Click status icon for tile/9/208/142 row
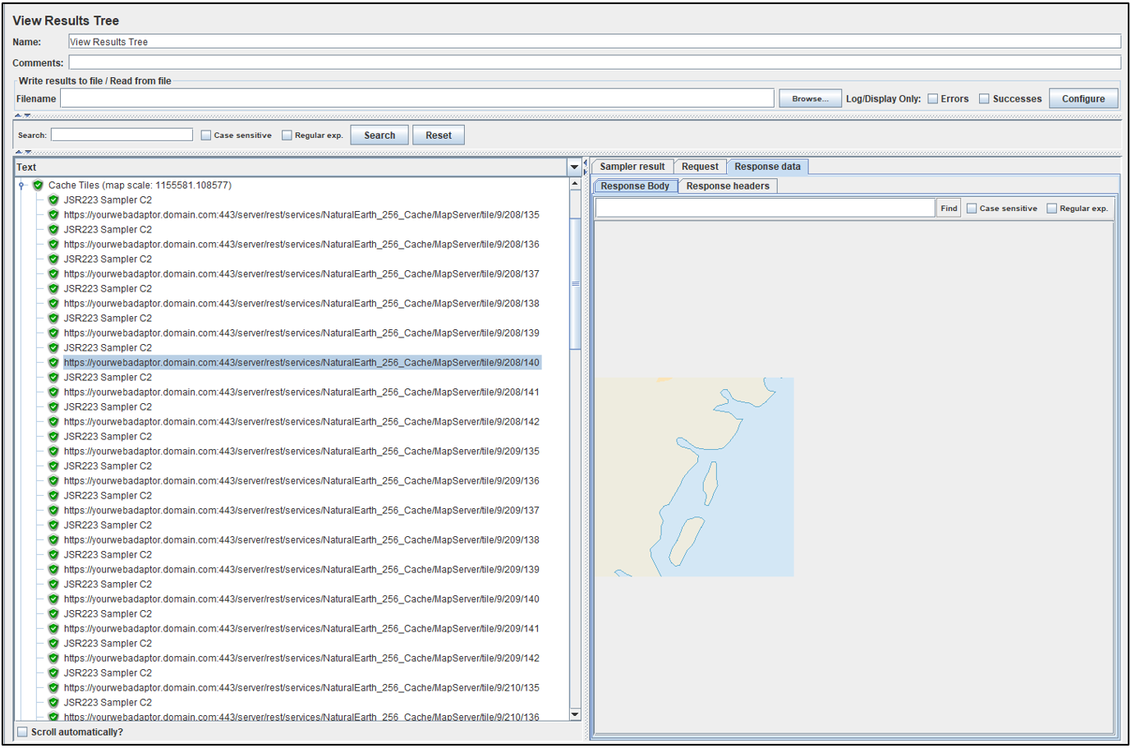Screen dimensions: 1131x748 tap(53, 422)
